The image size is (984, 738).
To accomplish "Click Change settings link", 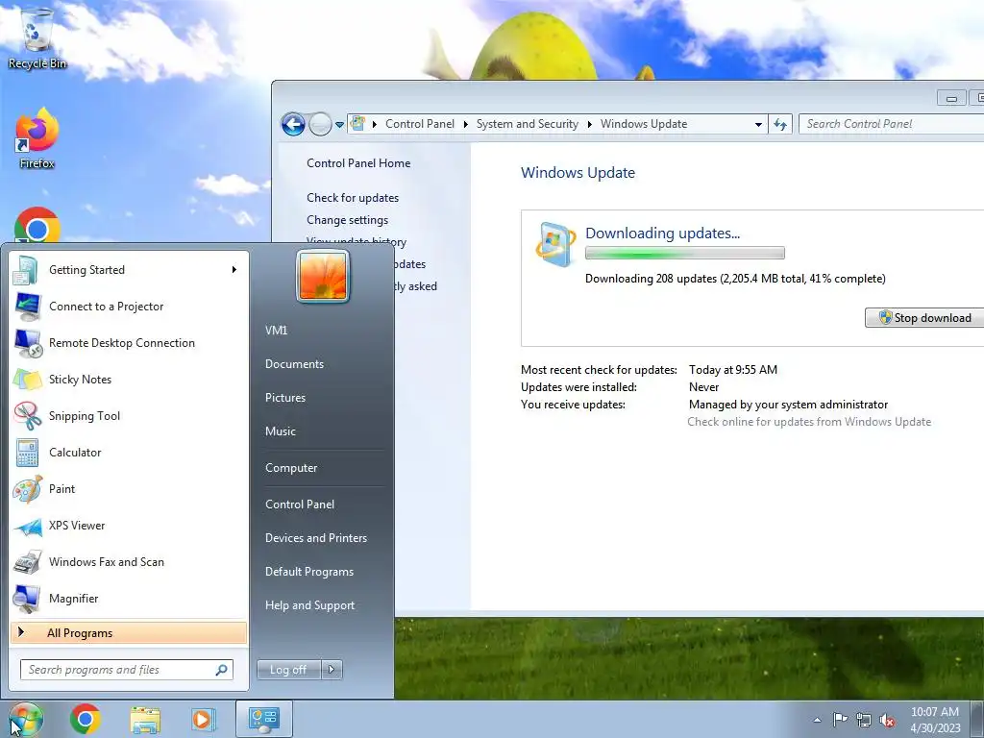I will pyautogui.click(x=347, y=220).
